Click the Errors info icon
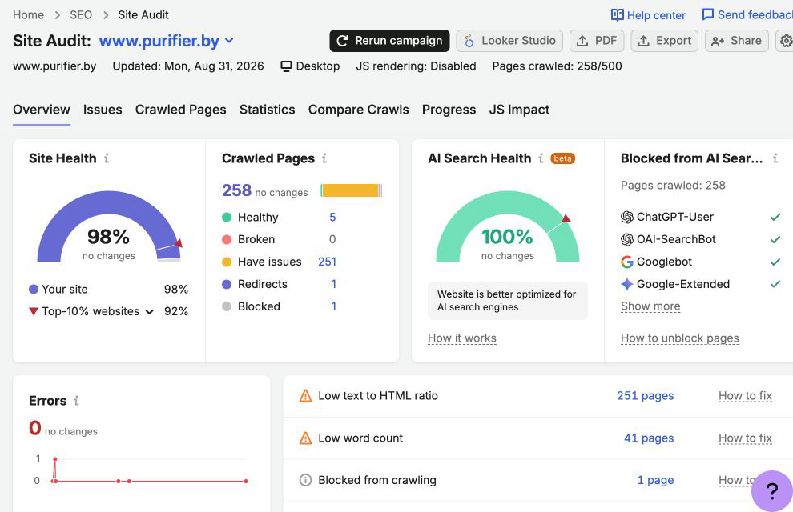This screenshot has height=512, width=793. (76, 401)
